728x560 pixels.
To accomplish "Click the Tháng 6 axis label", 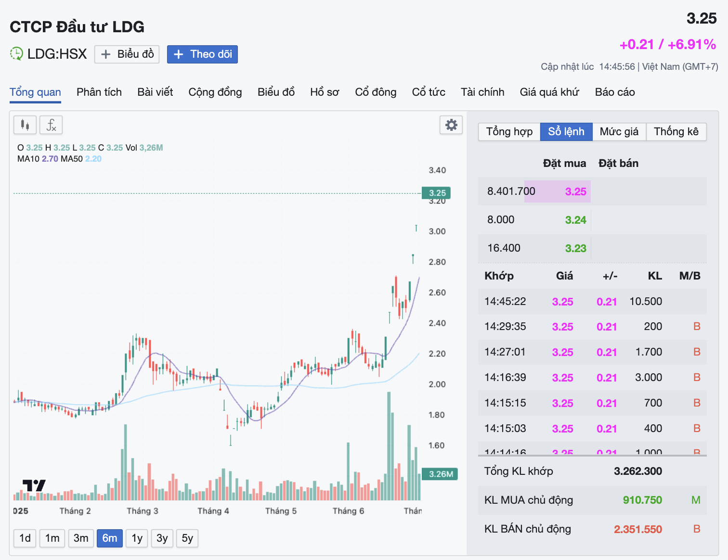I will coord(348,511).
